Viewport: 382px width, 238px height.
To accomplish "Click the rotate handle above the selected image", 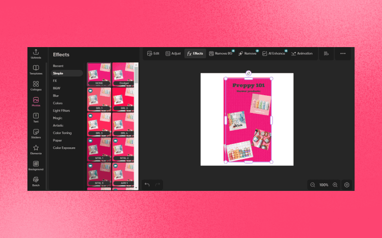I will click(x=248, y=73).
